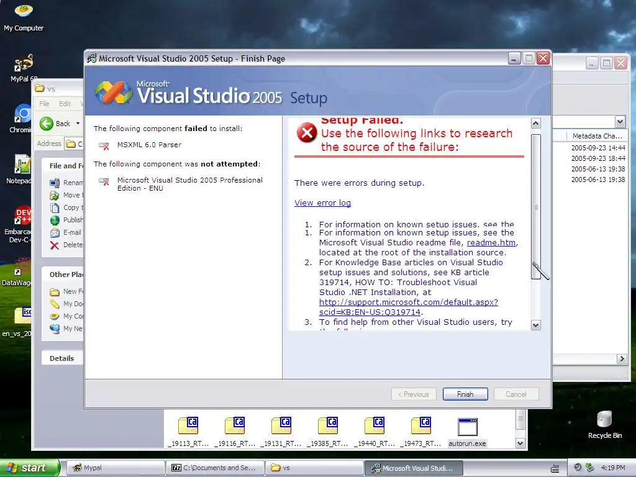The height and width of the screenshot is (477, 636).
Task: Click scroll-down arrow in setup results pane
Action: pyautogui.click(x=536, y=325)
